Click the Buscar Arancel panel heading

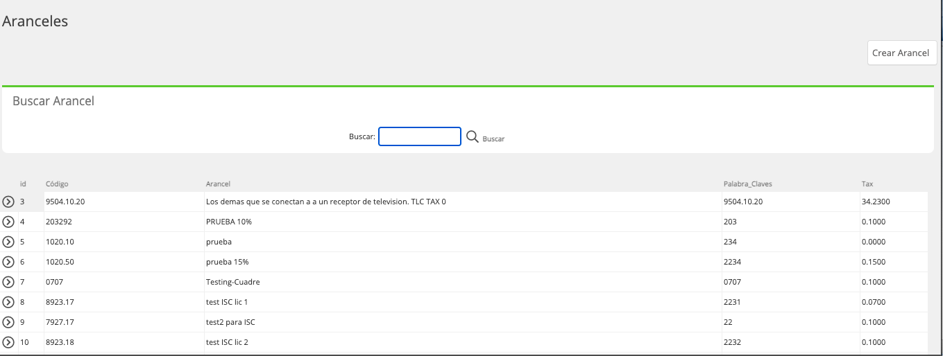53,101
